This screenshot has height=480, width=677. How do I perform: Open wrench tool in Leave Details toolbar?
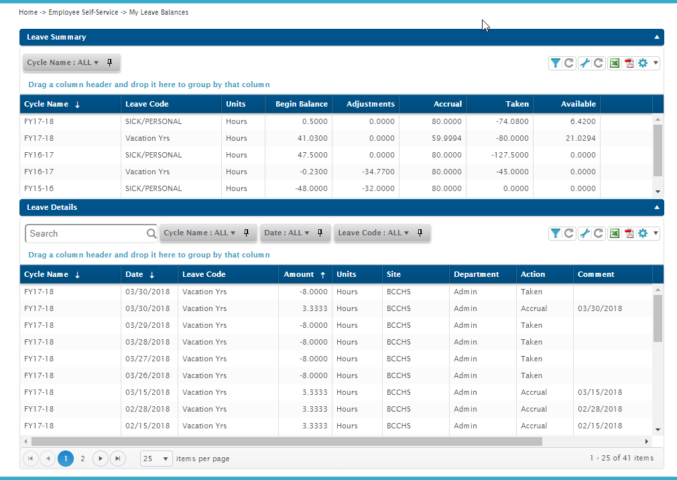tap(584, 233)
